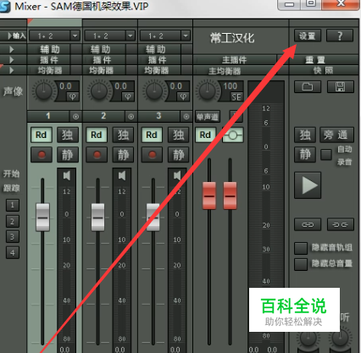
Task: Arm record on channel 3
Action: [x=152, y=155]
